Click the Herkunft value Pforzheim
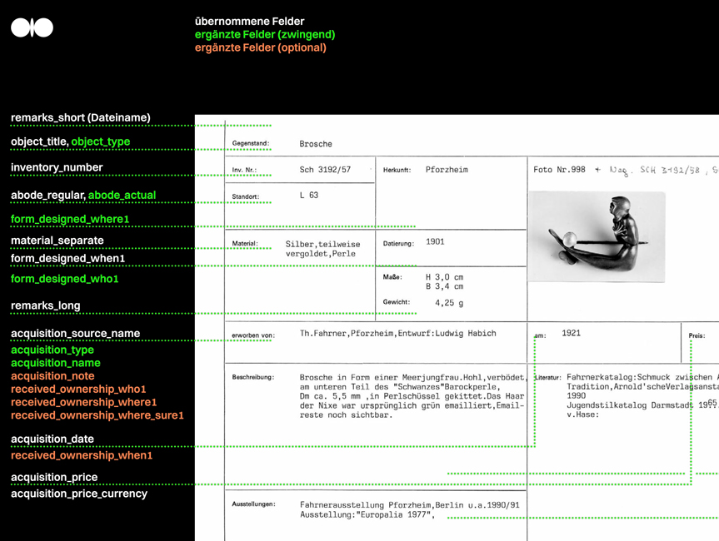The height and width of the screenshot is (541, 719). pyautogui.click(x=447, y=170)
